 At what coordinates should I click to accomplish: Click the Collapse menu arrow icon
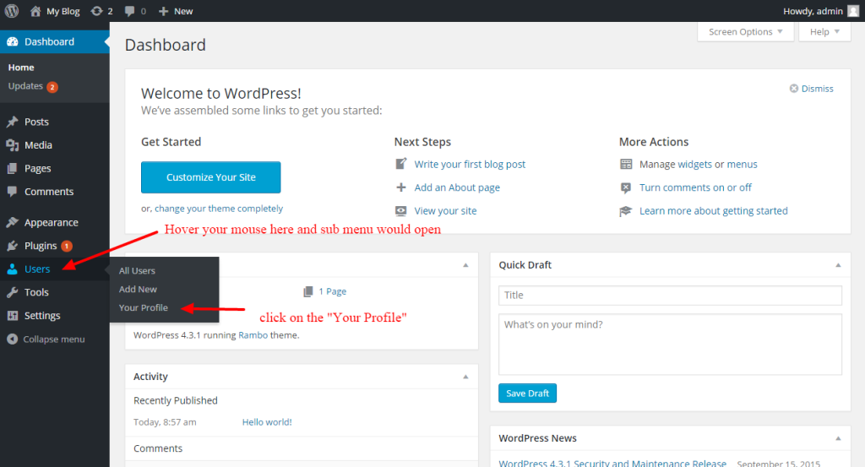tap(12, 339)
